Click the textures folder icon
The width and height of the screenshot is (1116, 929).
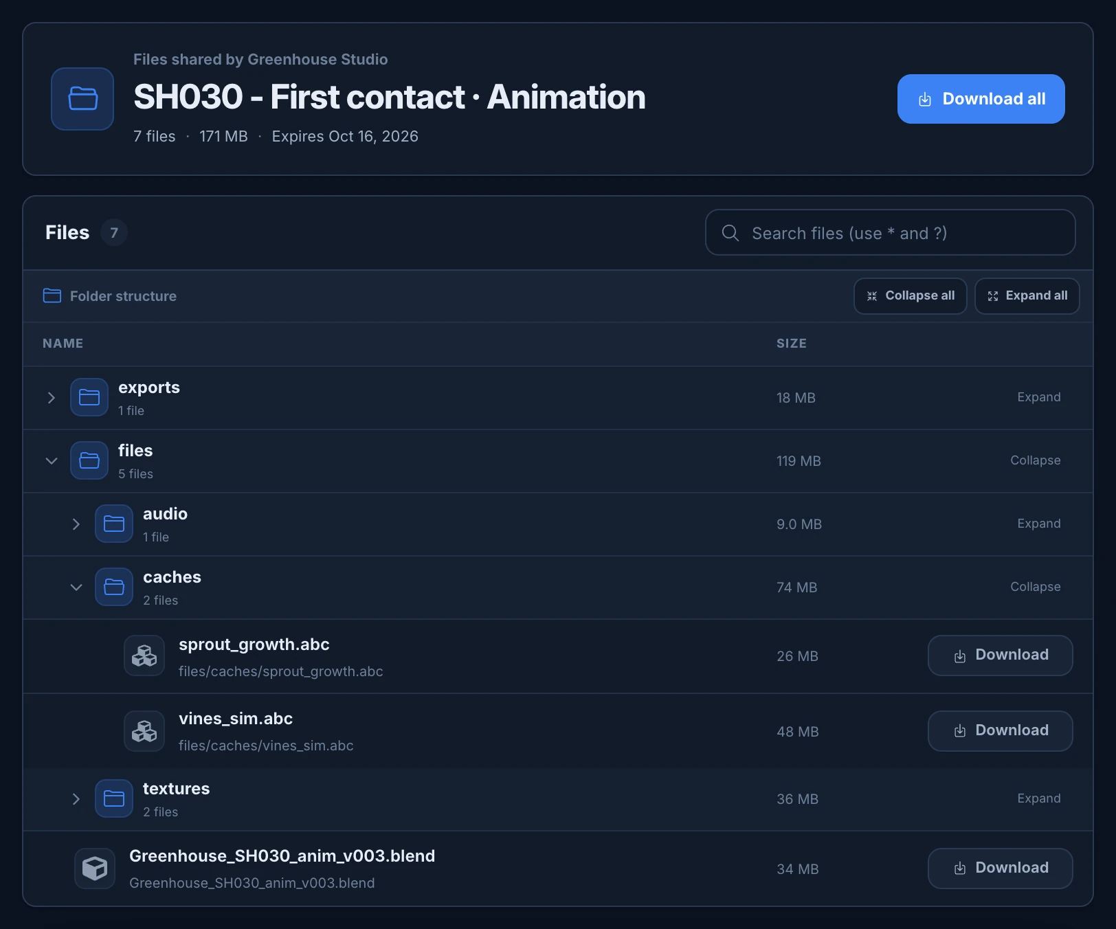pos(114,798)
